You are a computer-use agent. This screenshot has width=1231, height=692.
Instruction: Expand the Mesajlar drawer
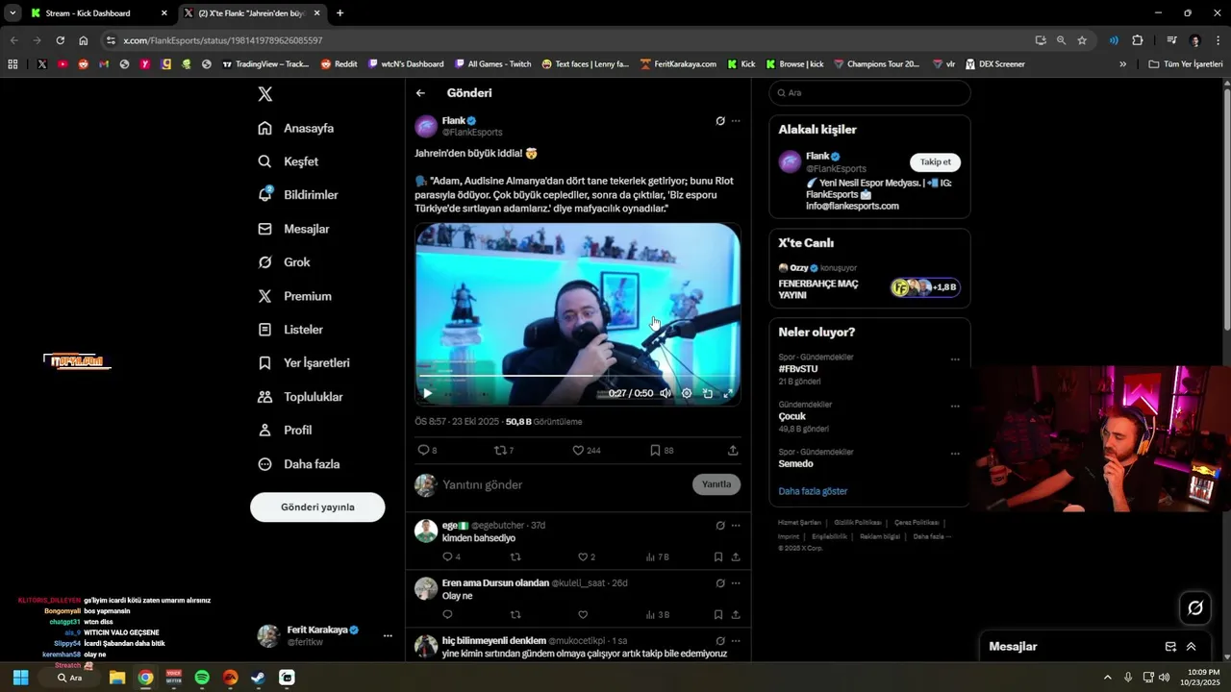click(1192, 647)
